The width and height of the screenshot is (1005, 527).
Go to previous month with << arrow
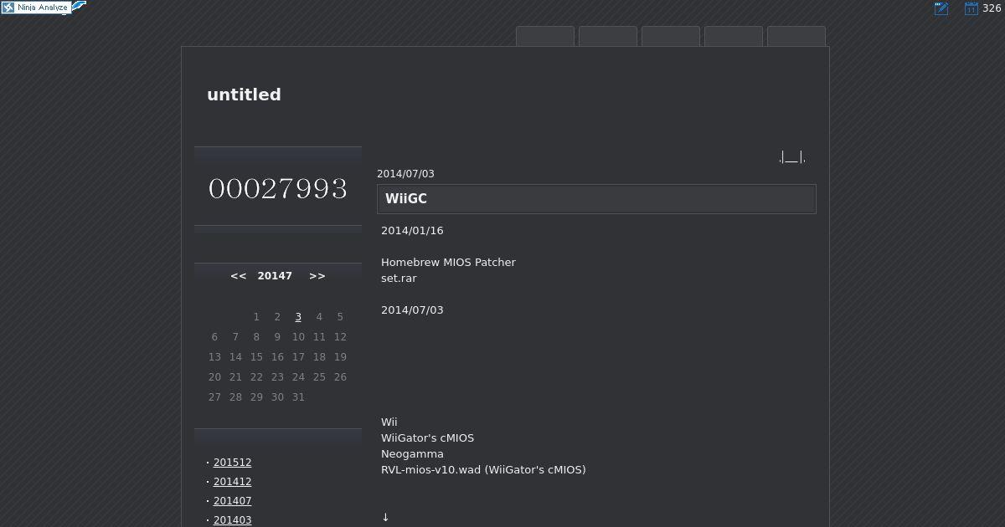click(239, 276)
